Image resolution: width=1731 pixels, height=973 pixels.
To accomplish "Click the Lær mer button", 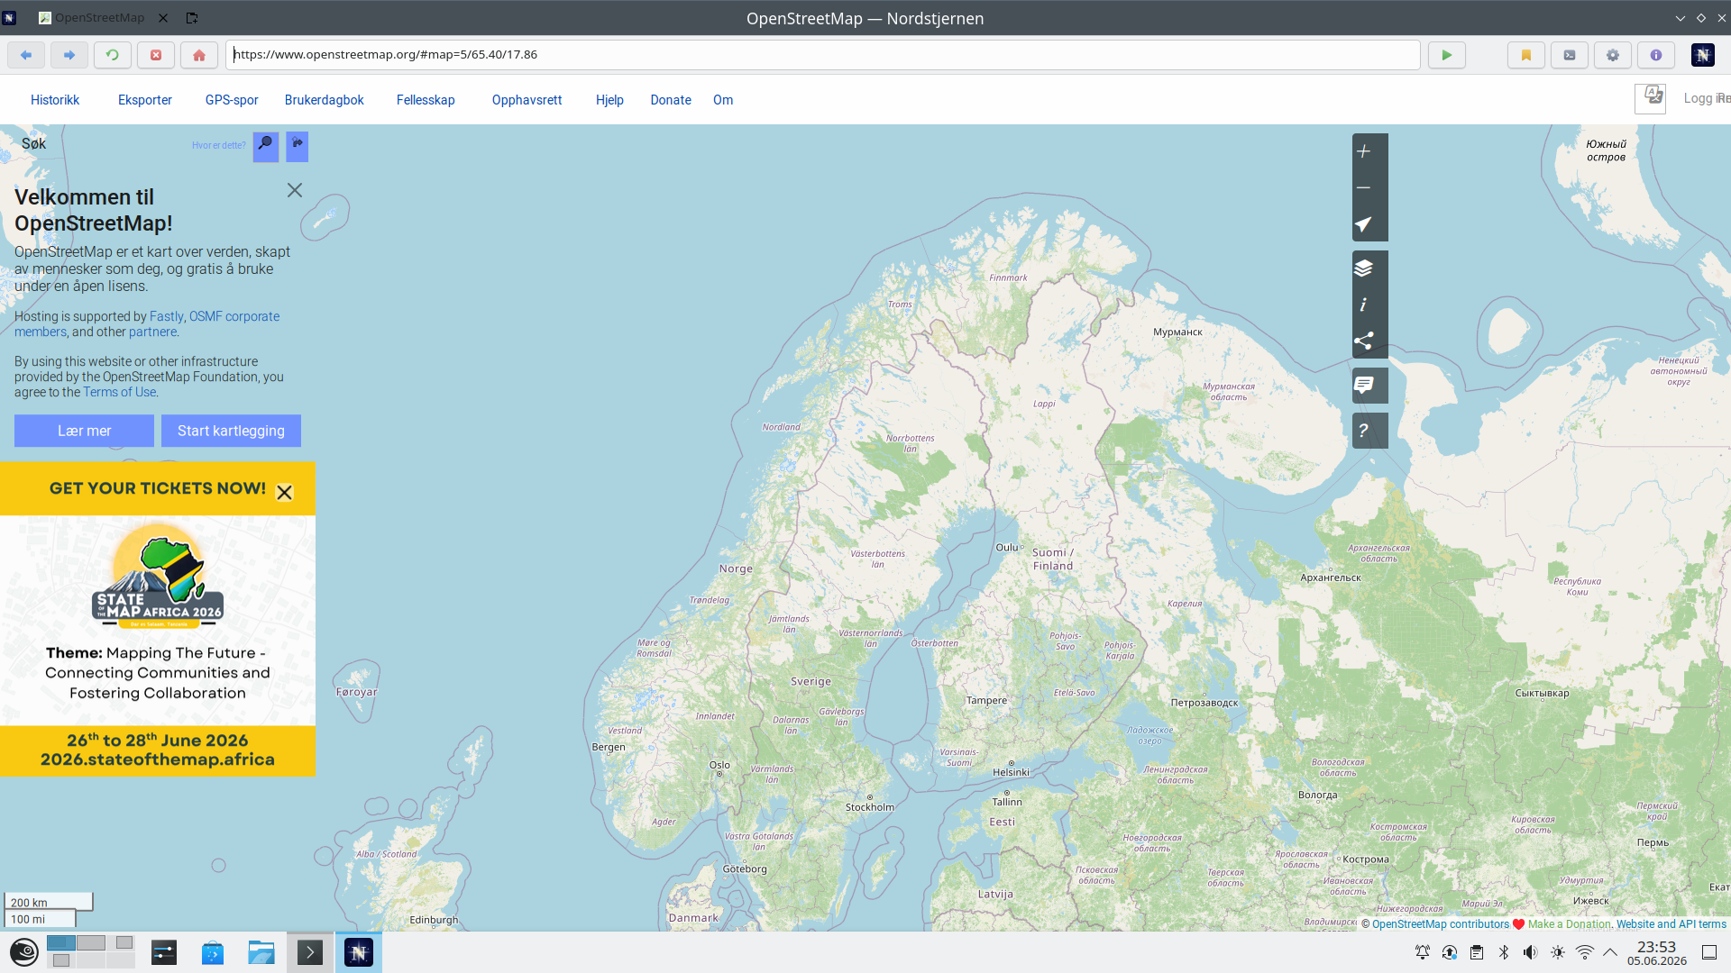I will (x=84, y=431).
